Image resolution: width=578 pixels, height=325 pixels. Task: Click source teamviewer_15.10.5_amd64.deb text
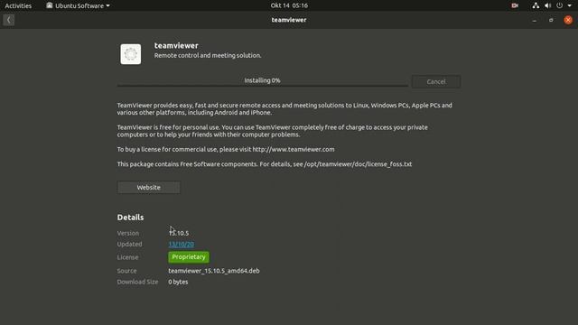pyautogui.click(x=214, y=271)
